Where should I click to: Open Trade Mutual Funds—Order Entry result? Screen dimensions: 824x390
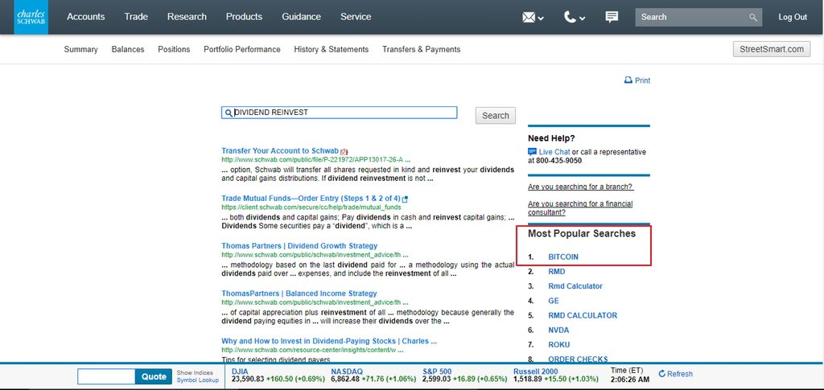(311, 199)
